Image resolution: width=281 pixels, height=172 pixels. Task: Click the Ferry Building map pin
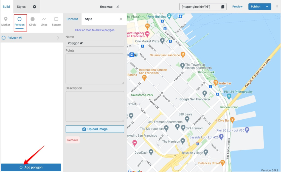click(x=169, y=16)
